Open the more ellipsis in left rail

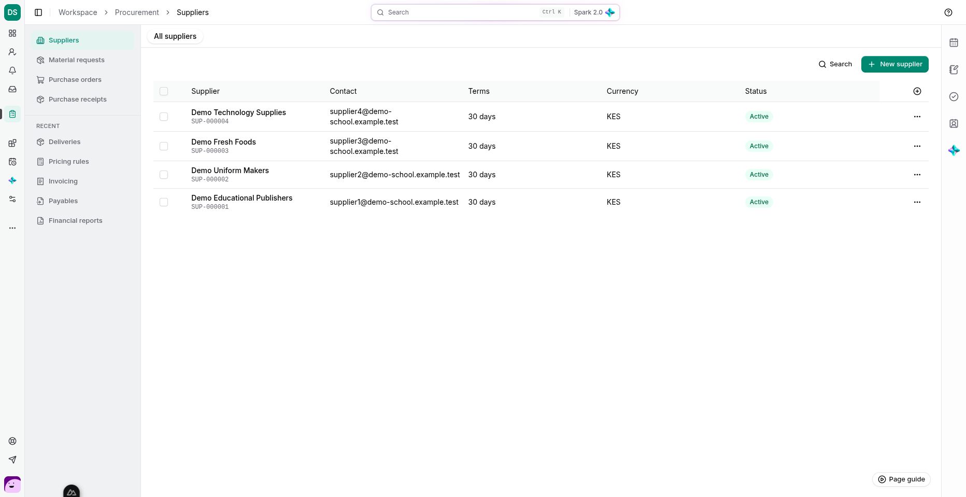pos(12,228)
